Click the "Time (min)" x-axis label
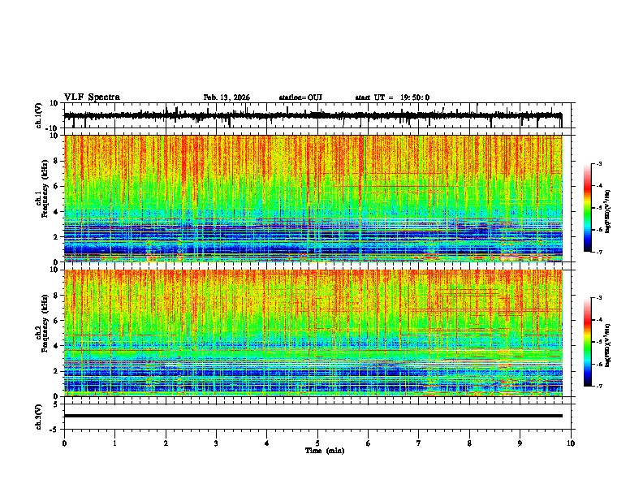This screenshot has height=497, width=643. point(325,451)
